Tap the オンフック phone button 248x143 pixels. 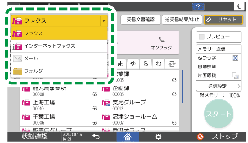click(x=161, y=43)
